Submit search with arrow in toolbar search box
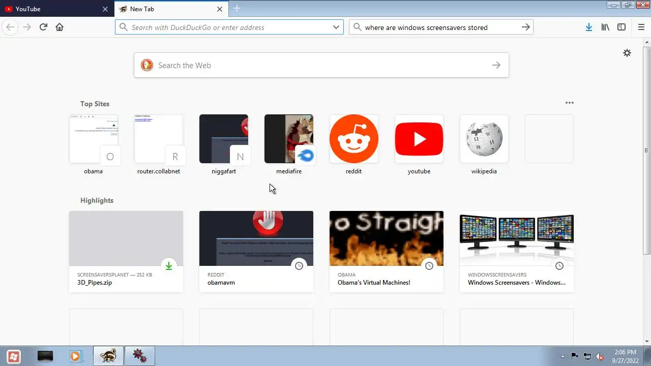Screen dimensions: 651x366 526,27
